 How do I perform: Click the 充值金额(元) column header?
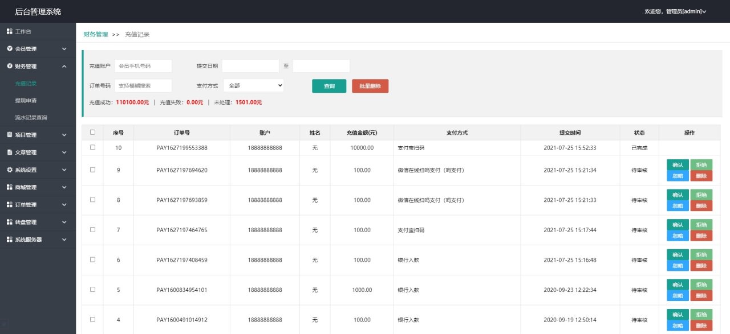tap(362, 133)
